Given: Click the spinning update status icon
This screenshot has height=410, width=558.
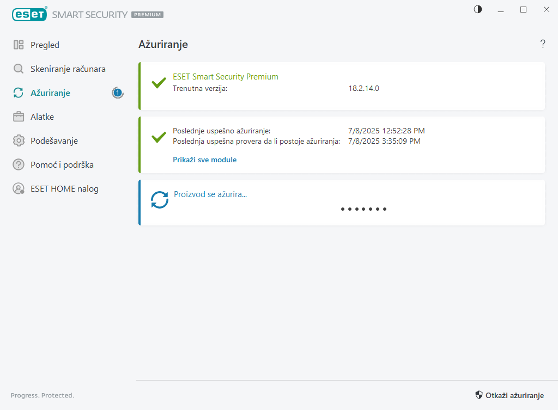Looking at the screenshot, I should [160, 200].
